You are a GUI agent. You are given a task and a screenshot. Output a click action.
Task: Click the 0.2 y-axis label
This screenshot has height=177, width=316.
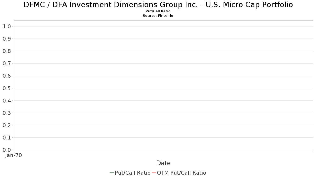(7, 125)
